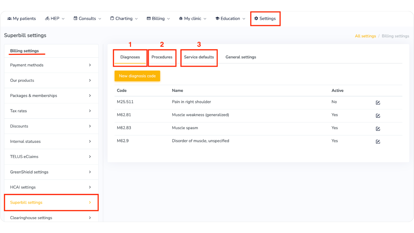Follow the All settings breadcrumb link
The image size is (414, 233).
tap(365, 36)
